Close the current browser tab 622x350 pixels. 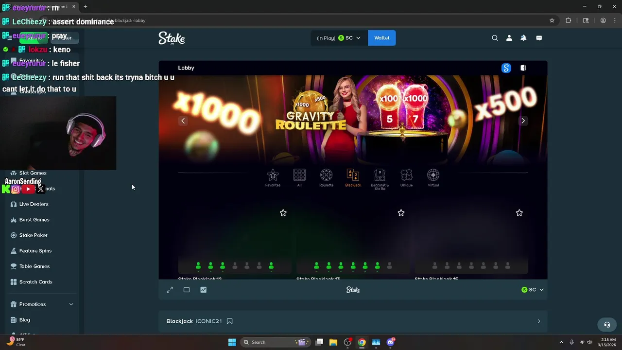74,7
